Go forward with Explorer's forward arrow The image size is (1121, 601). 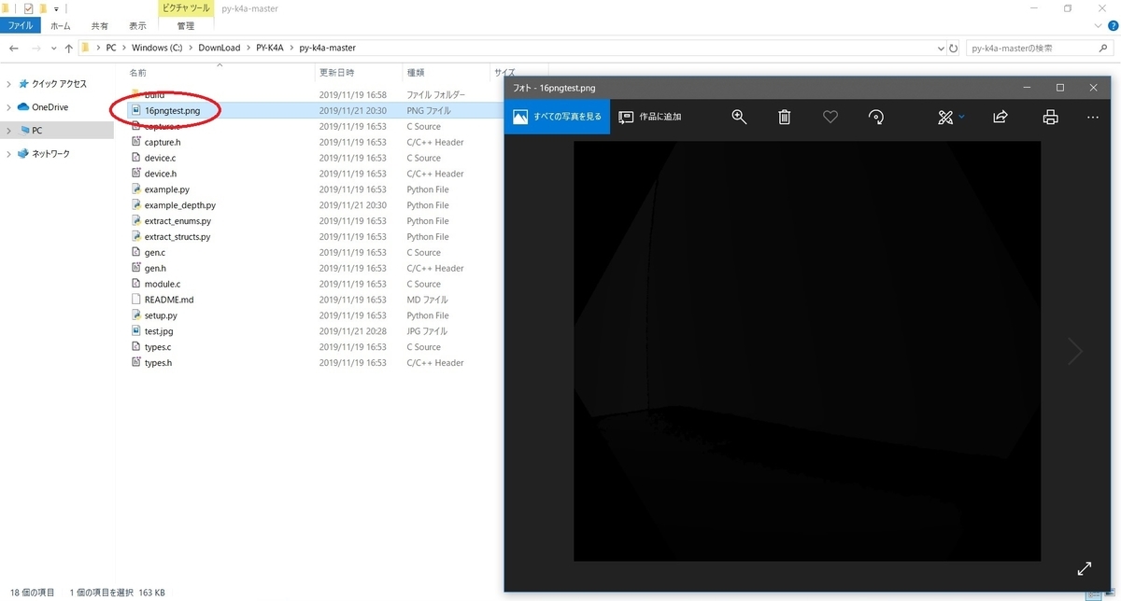coord(35,48)
